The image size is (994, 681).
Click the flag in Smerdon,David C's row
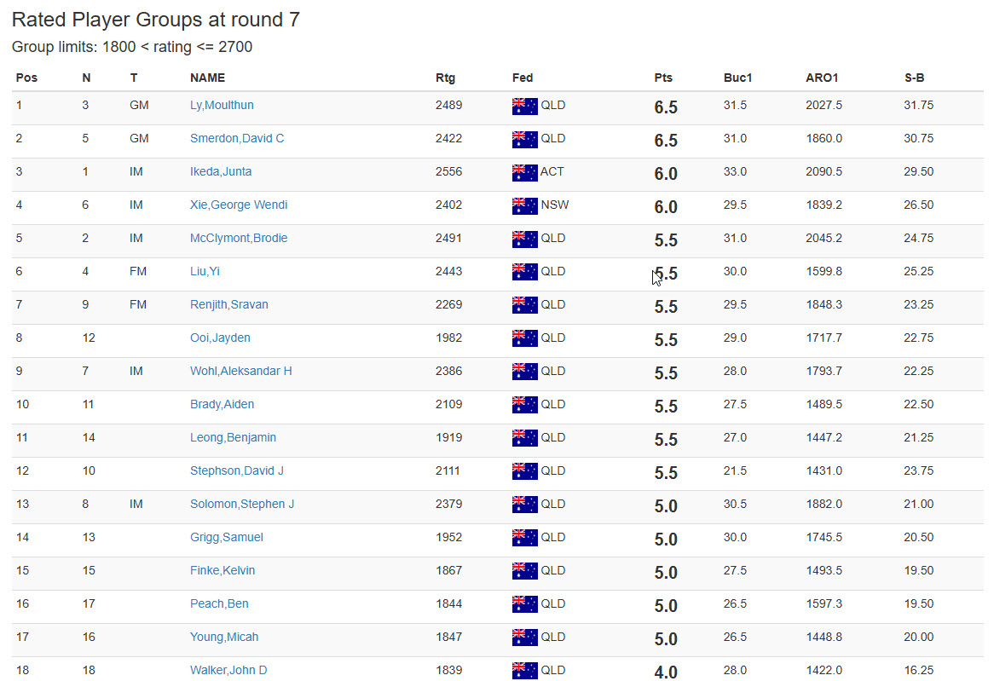[x=524, y=140]
